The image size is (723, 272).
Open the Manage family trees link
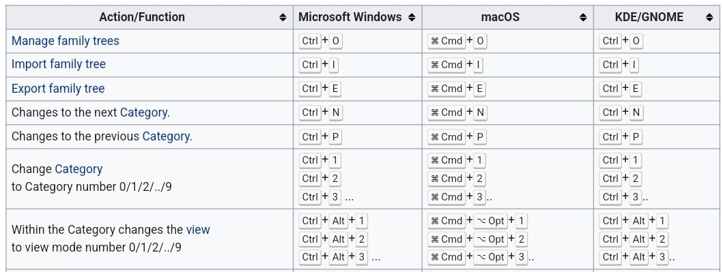click(65, 41)
